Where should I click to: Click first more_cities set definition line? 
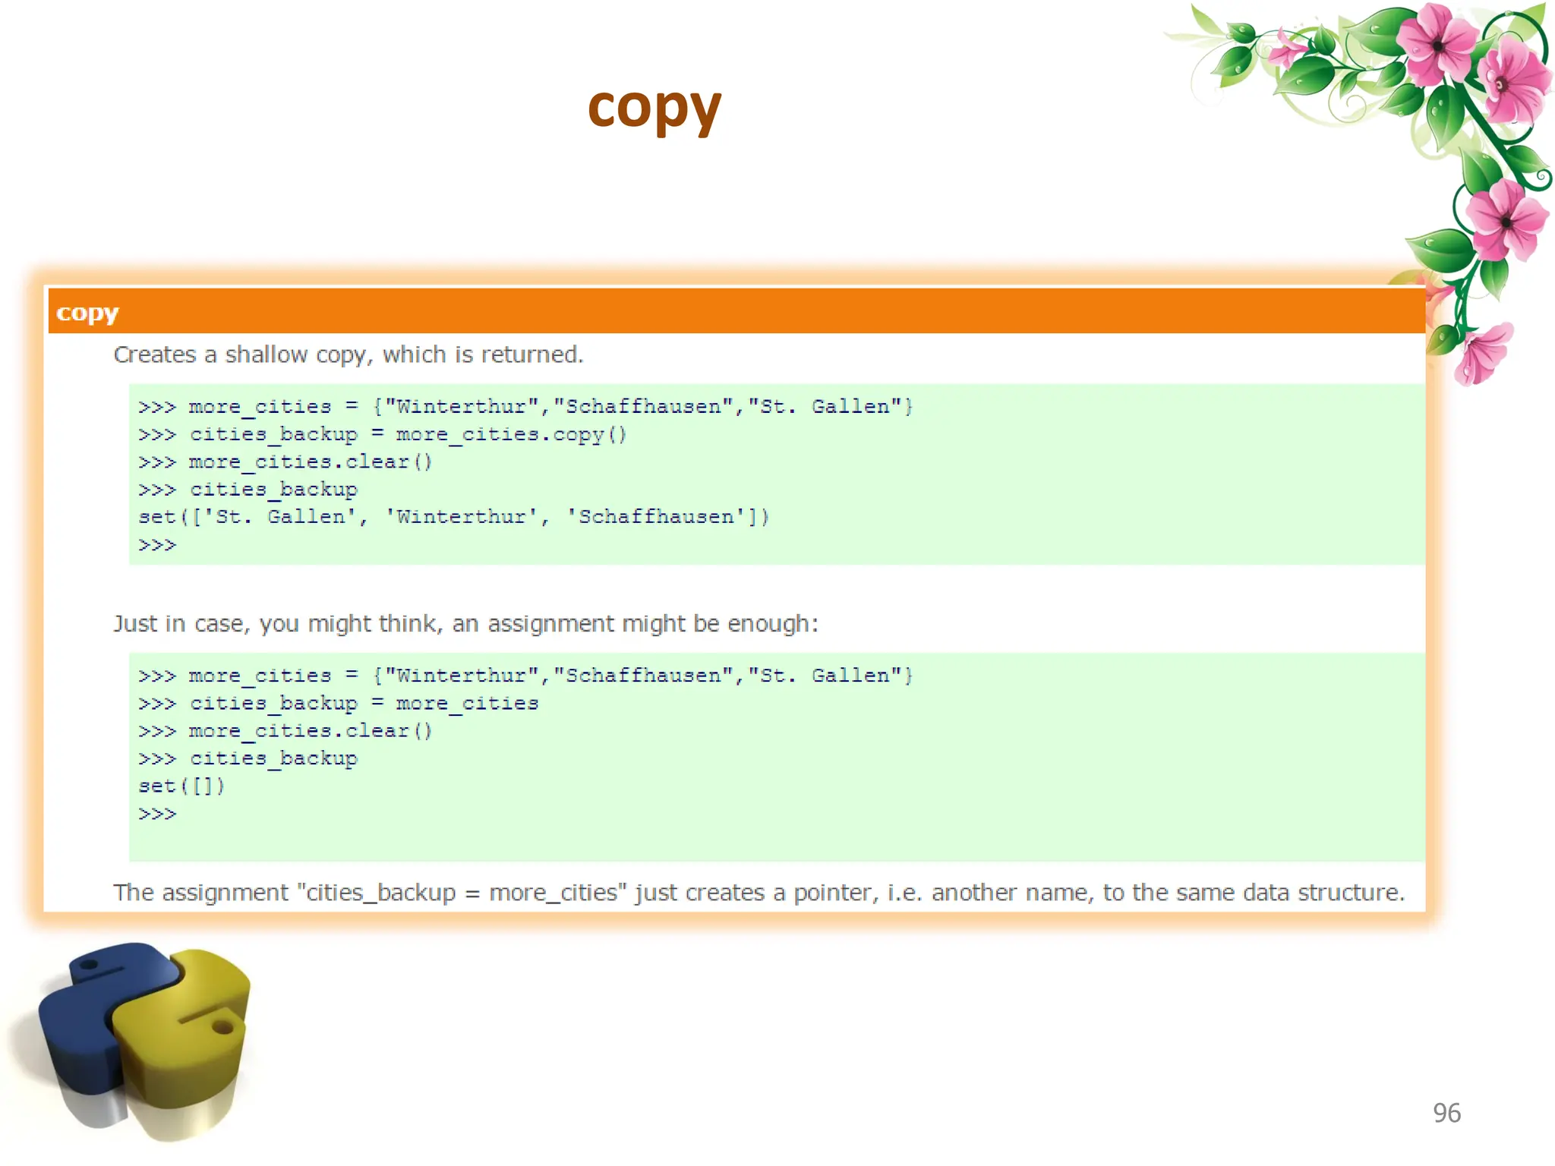pyautogui.click(x=525, y=407)
